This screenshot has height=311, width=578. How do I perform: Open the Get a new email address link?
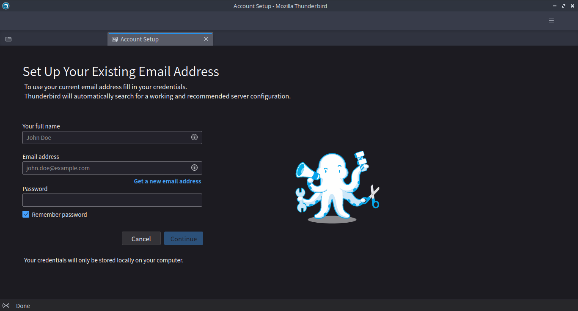168,181
